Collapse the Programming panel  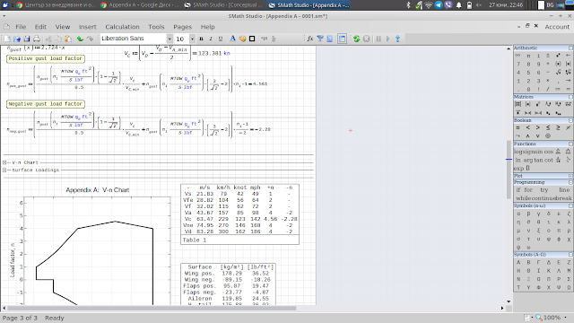[570, 182]
